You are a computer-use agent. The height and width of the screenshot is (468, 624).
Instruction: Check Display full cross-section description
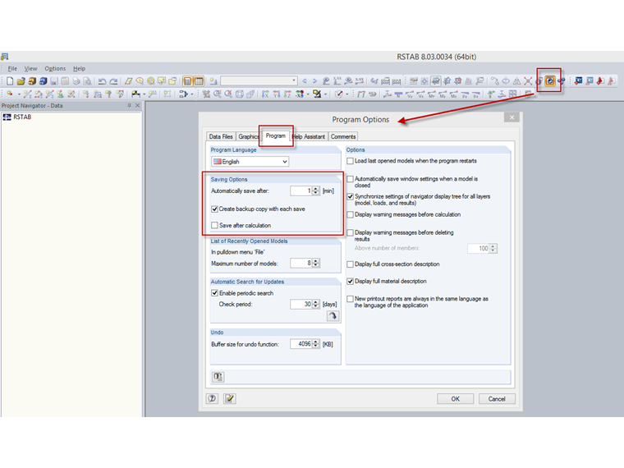(x=351, y=264)
